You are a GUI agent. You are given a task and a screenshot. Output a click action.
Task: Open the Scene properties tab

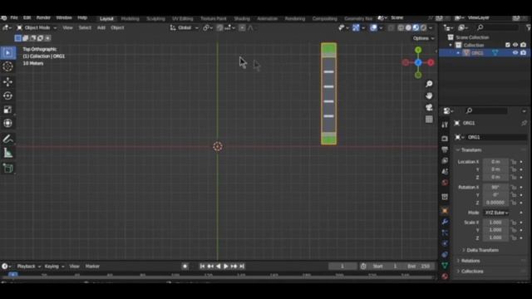tap(445, 172)
